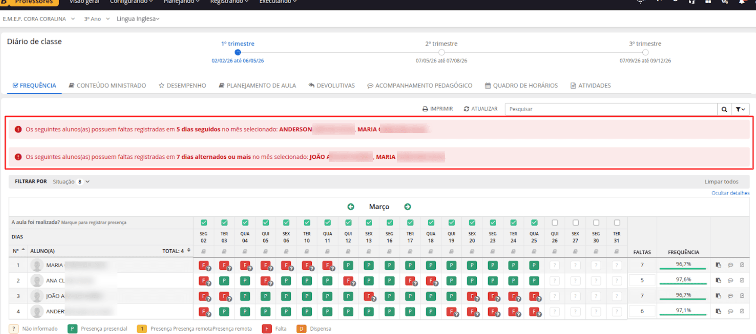Screen dimensions: 756x334
Task: Uncheck the class held box for SEG 02
Action: tap(204, 223)
